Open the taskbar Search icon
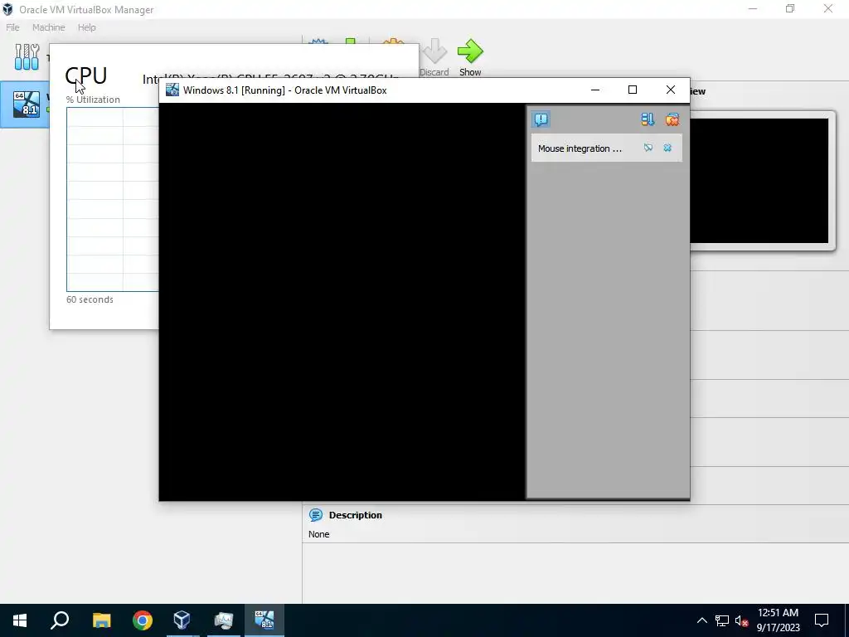The height and width of the screenshot is (637, 849). tap(60, 620)
